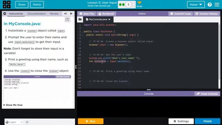Play the instructions audio

[x=71, y=14]
